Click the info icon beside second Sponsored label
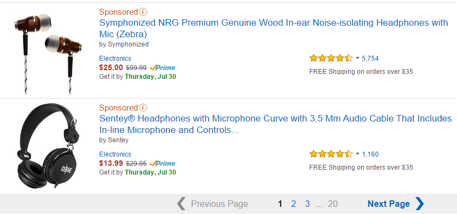This screenshot has width=457, height=214. pyautogui.click(x=143, y=108)
